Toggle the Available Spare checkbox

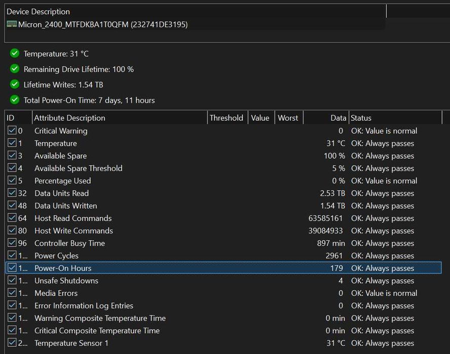click(12, 156)
